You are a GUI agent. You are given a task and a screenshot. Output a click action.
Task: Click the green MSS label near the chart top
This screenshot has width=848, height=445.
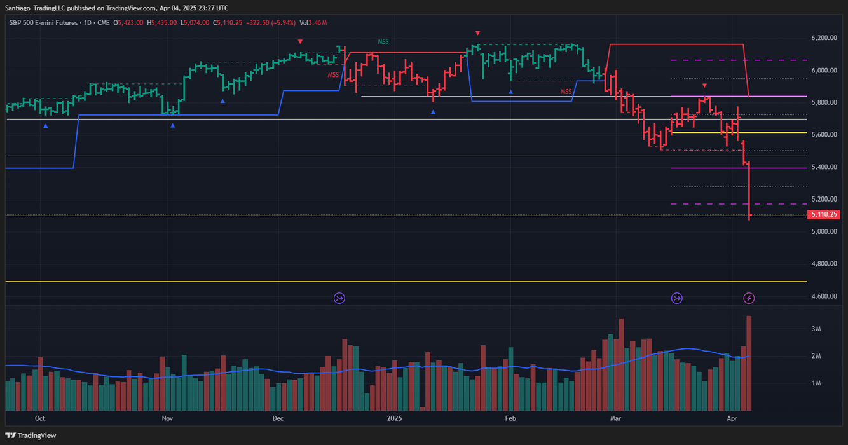(383, 41)
